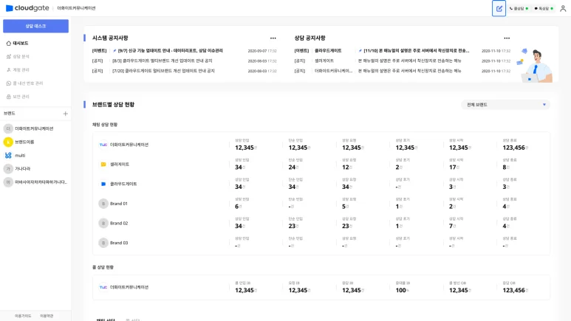This screenshot has width=571, height=321.
Task: Open the user profile icon
Action: [564, 8]
